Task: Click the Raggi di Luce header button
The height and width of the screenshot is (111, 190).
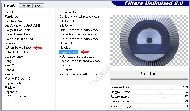Action: (x=149, y=74)
